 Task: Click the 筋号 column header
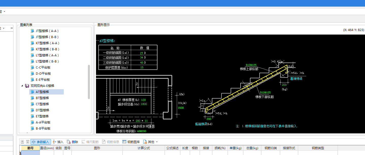(x=30, y=148)
